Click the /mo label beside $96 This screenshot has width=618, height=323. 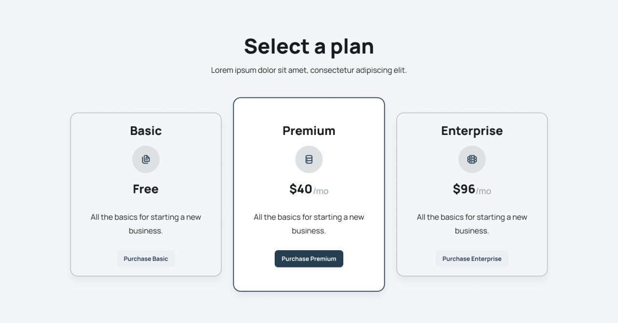(x=484, y=191)
